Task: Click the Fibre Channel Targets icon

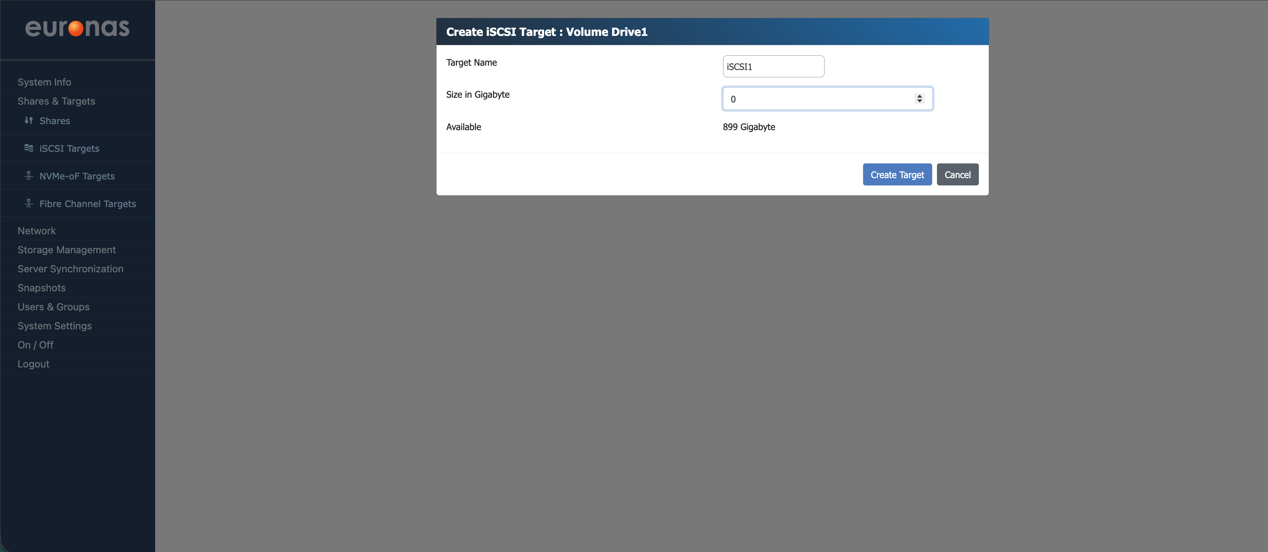Action: [29, 203]
